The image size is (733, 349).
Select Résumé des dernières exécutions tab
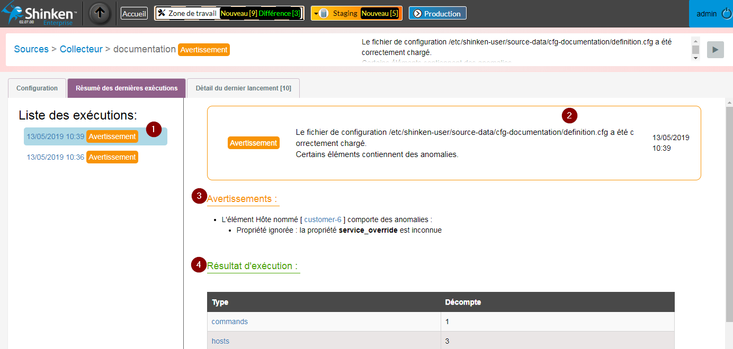(x=127, y=88)
